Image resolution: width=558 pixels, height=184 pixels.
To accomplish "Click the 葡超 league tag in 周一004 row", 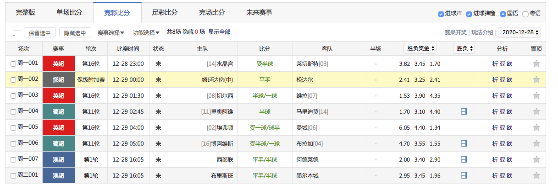I will 58,112.
